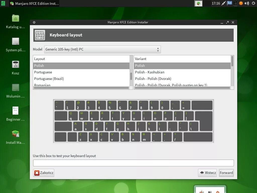Open the volume speaker tray icon
257x193 pixels.
point(247,3)
